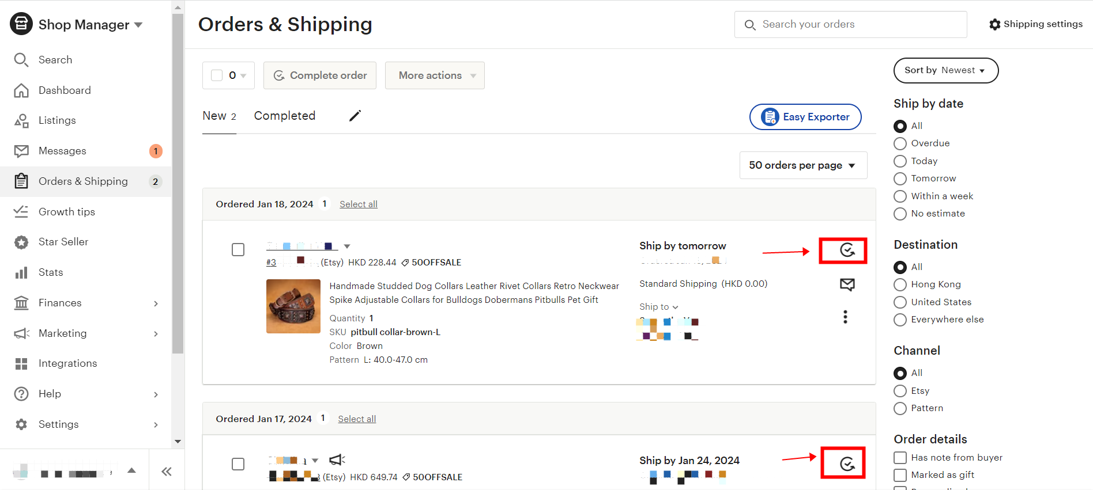Click the envelope icon to message the buyer
The image size is (1093, 490).
click(847, 284)
